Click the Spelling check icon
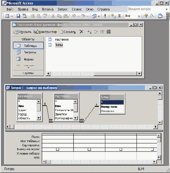Screen dimensions: 170x173 (45, 16)
